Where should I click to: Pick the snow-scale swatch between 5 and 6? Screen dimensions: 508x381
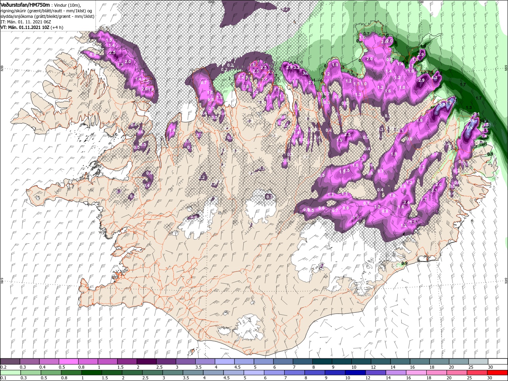[x=263, y=361]
